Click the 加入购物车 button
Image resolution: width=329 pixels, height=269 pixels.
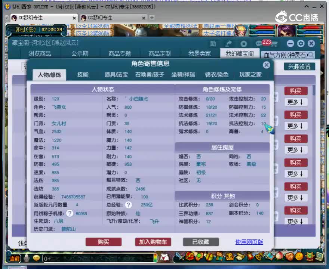pos(153,242)
